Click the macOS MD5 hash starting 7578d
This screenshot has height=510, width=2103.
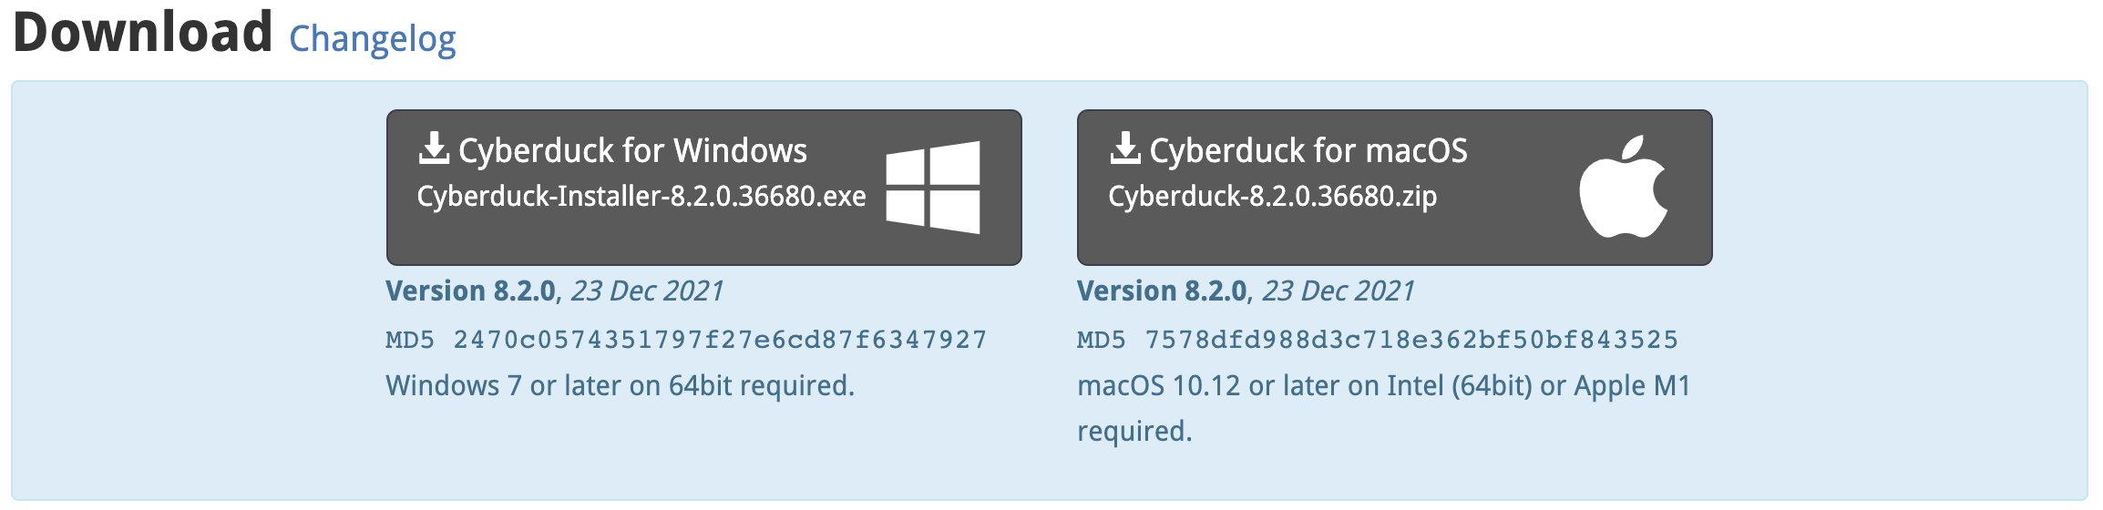pyautogui.click(x=1411, y=340)
